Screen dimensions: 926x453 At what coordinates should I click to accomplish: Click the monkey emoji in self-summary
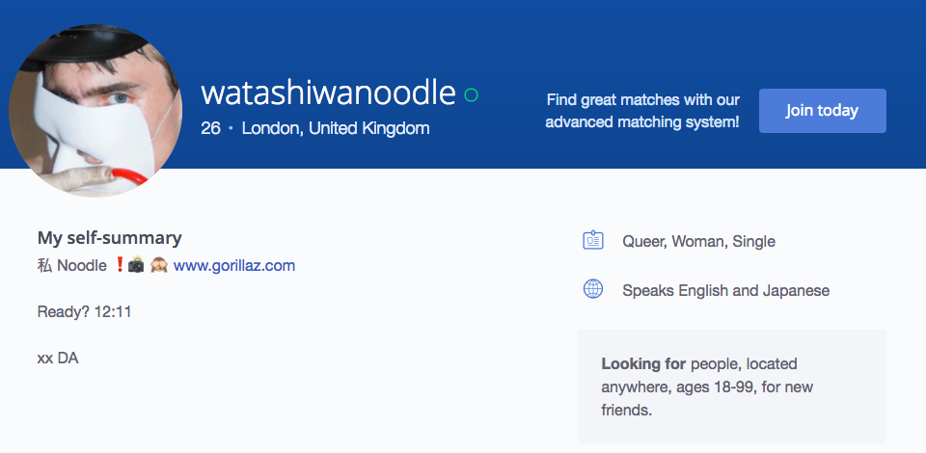[158, 265]
